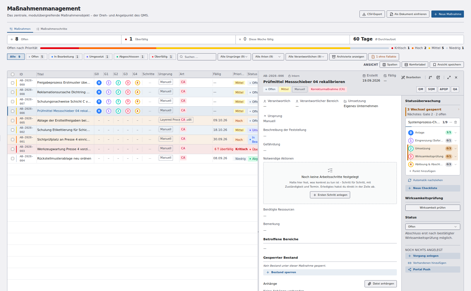Viewport: 471px width, 291px height.
Task: Click the Anlage step circle 0 in checklist
Action: click(x=411, y=133)
